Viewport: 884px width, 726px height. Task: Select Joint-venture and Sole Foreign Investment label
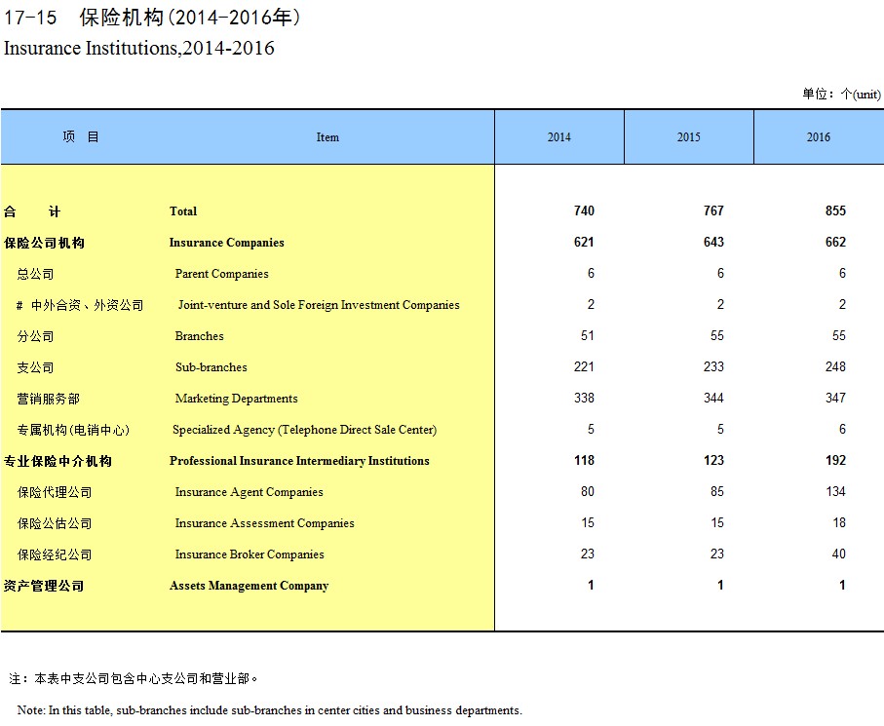[x=319, y=305]
